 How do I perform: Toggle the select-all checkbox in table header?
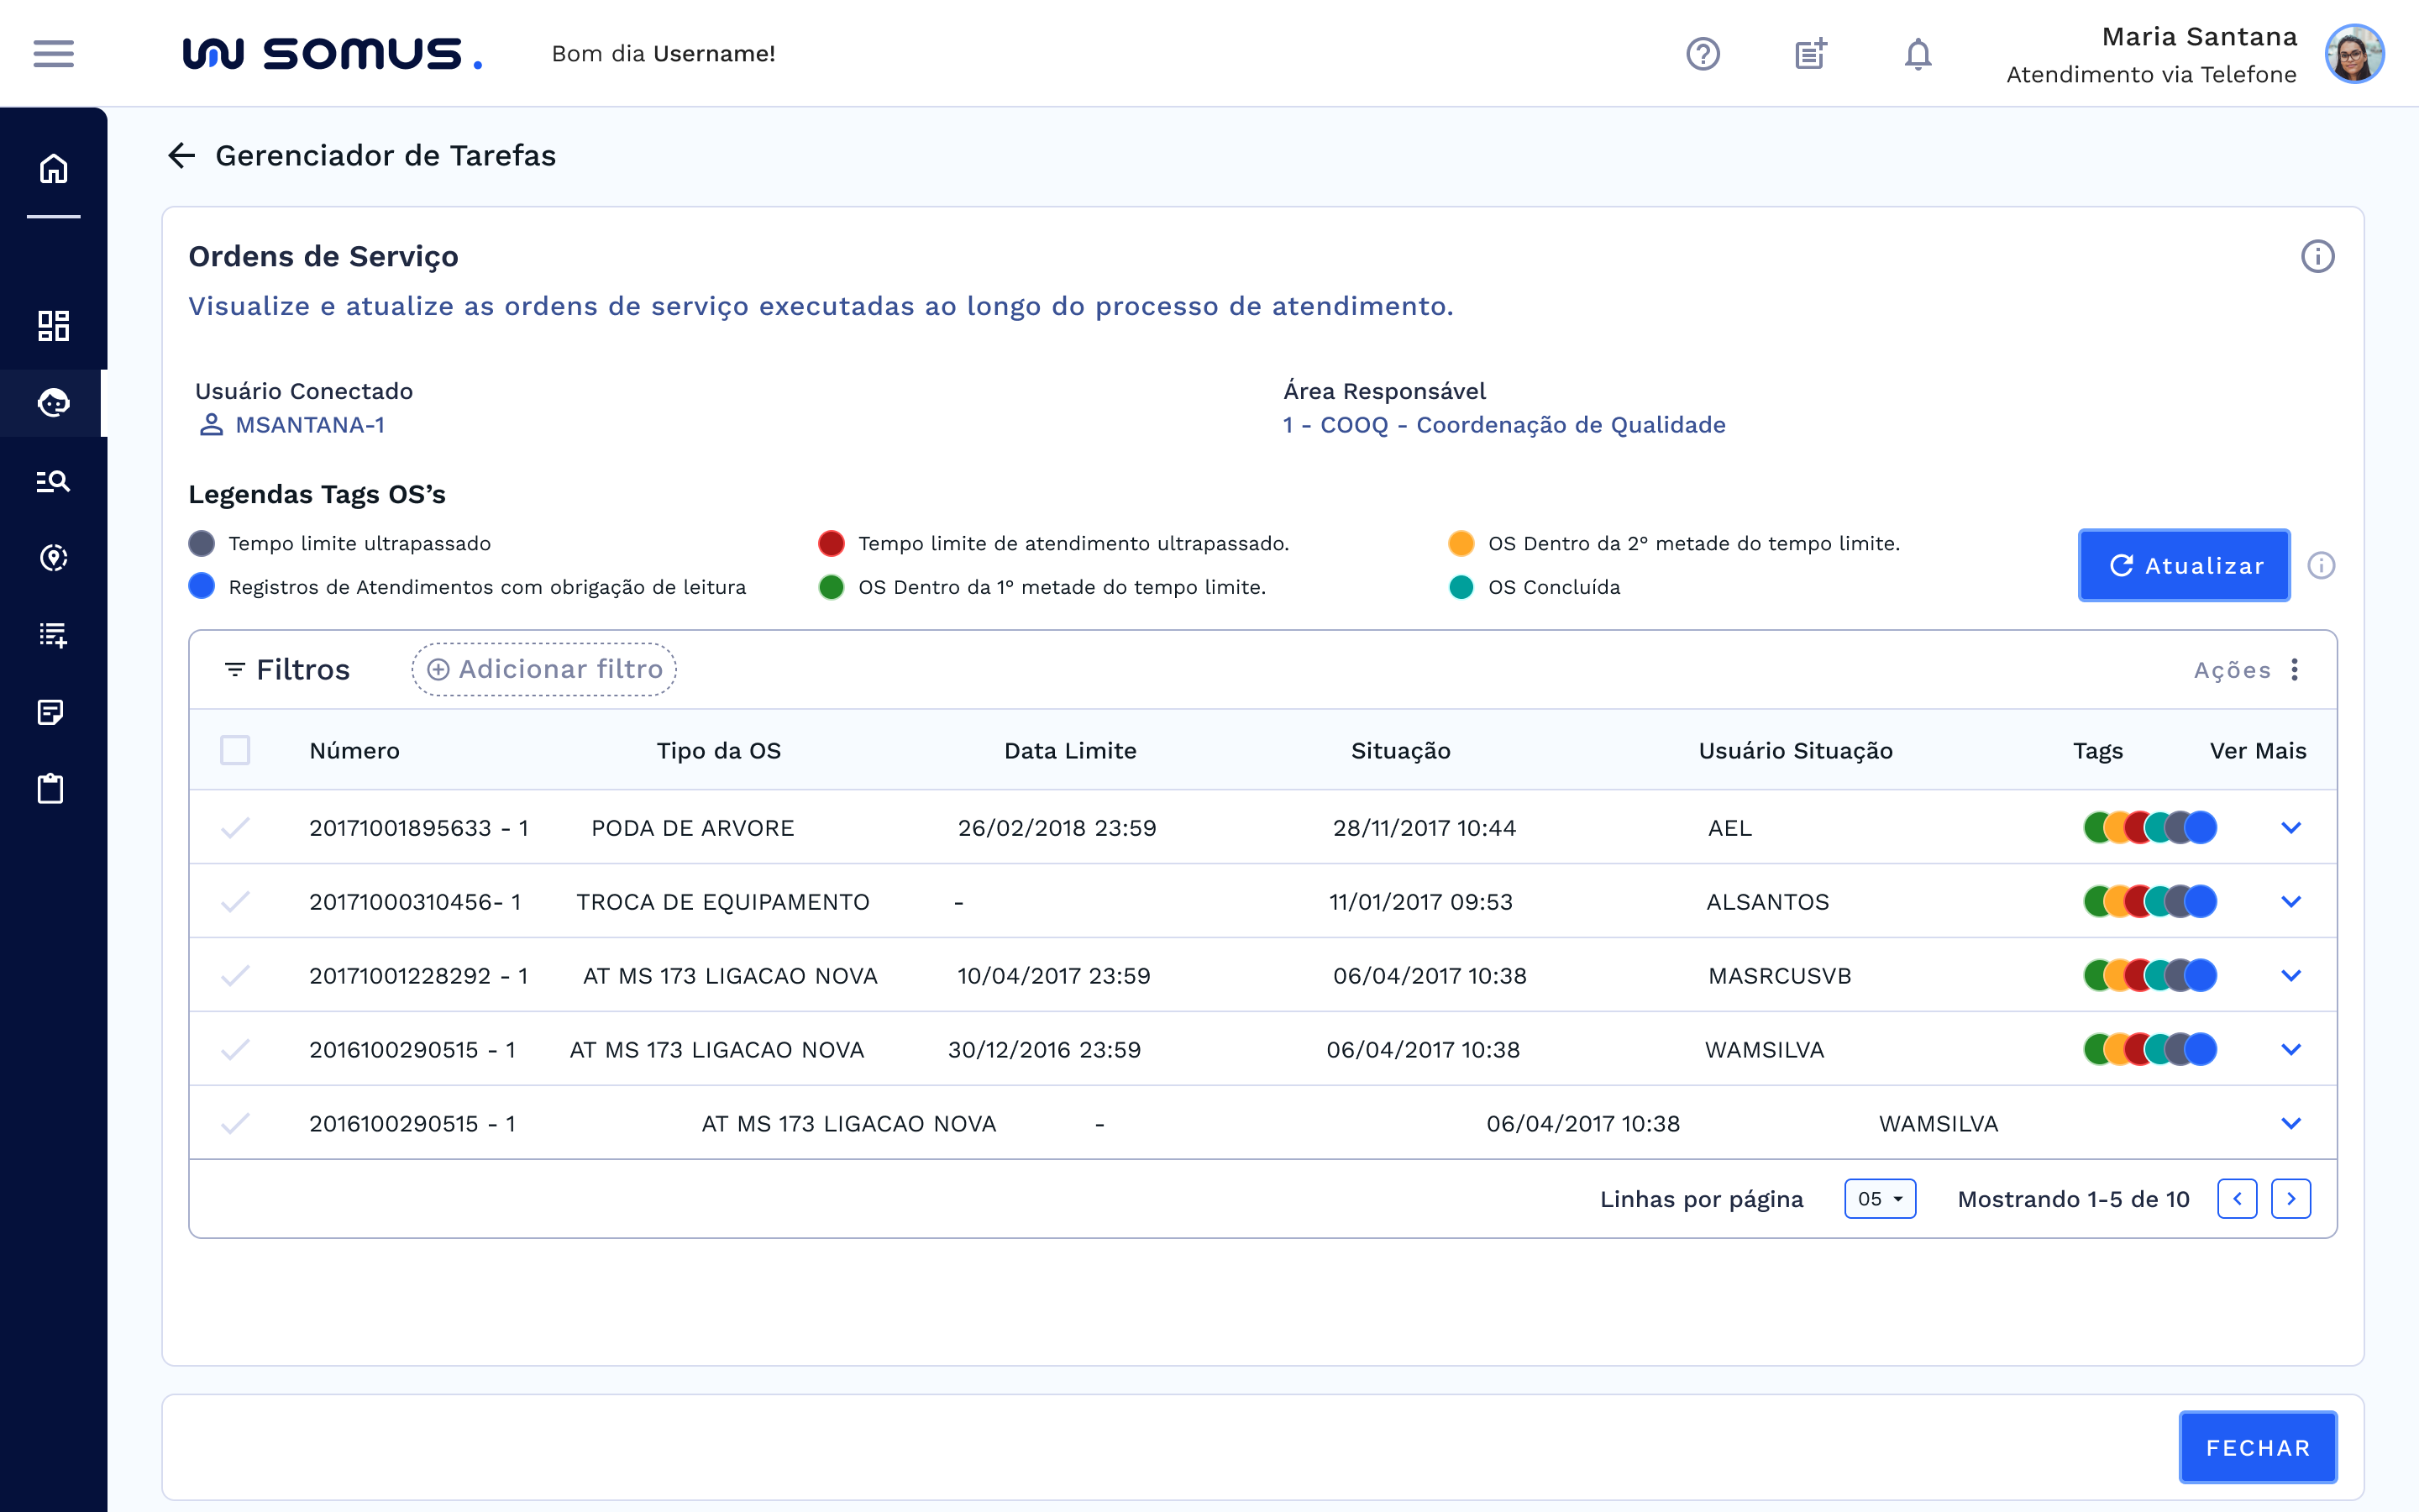[235, 750]
